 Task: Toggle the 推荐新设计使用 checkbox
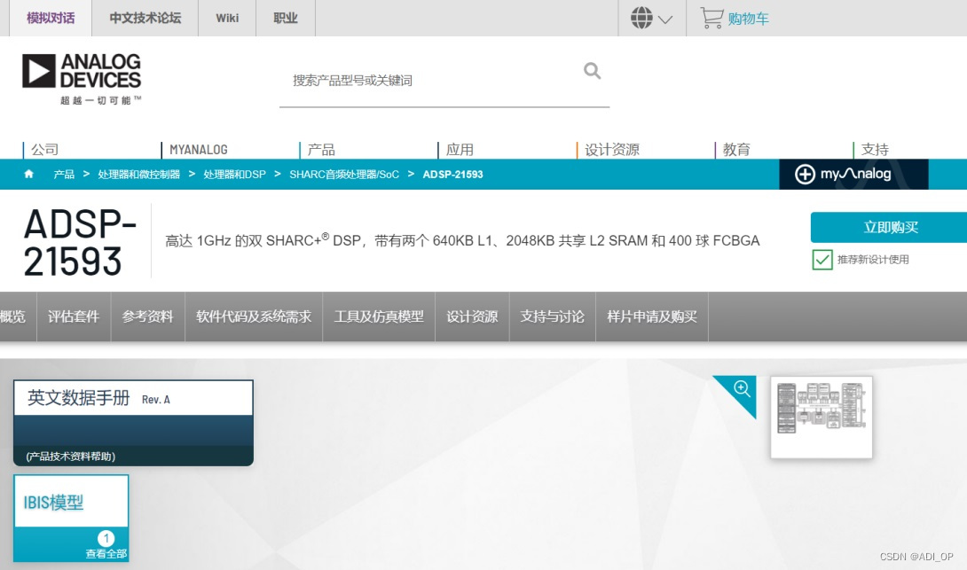pos(822,260)
